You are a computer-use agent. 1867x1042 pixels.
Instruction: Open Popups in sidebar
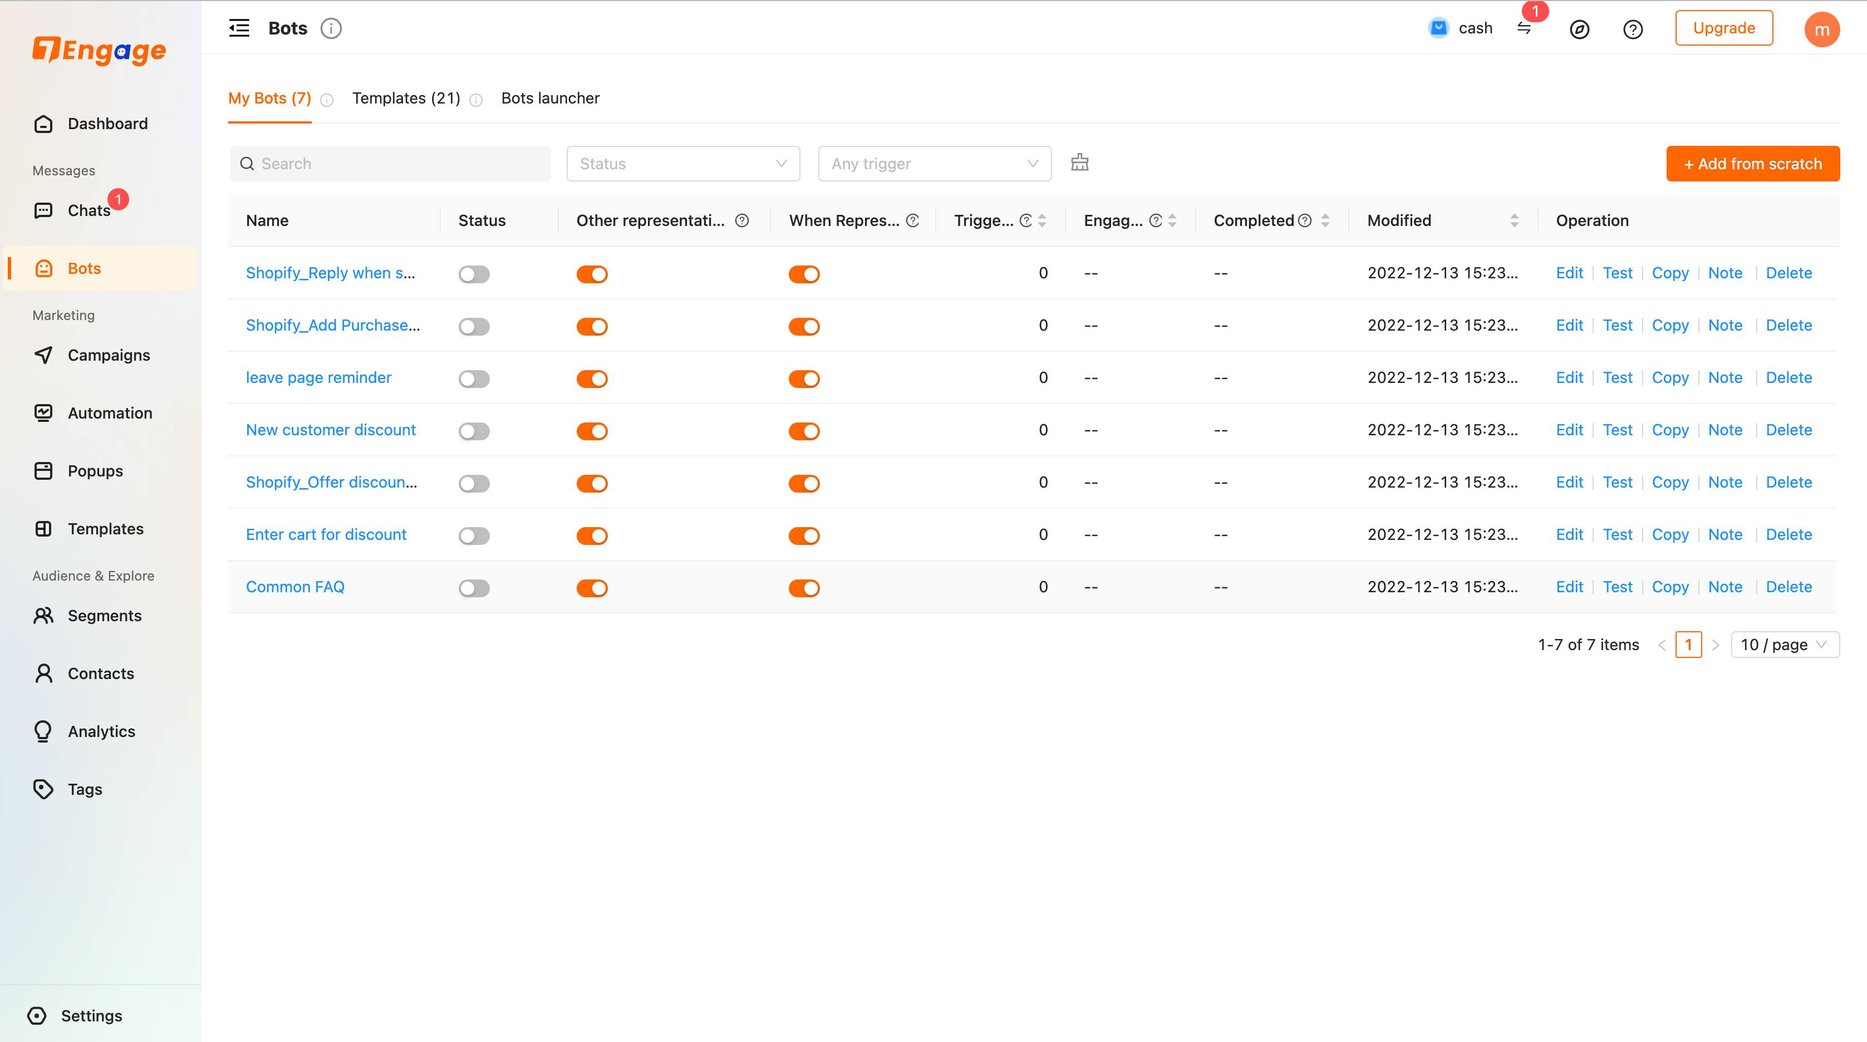tap(78, 471)
